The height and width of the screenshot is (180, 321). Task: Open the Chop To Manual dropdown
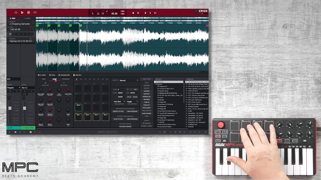click(129, 80)
